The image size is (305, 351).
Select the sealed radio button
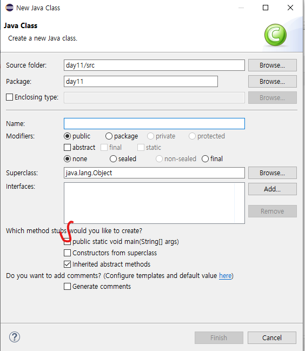click(x=113, y=158)
